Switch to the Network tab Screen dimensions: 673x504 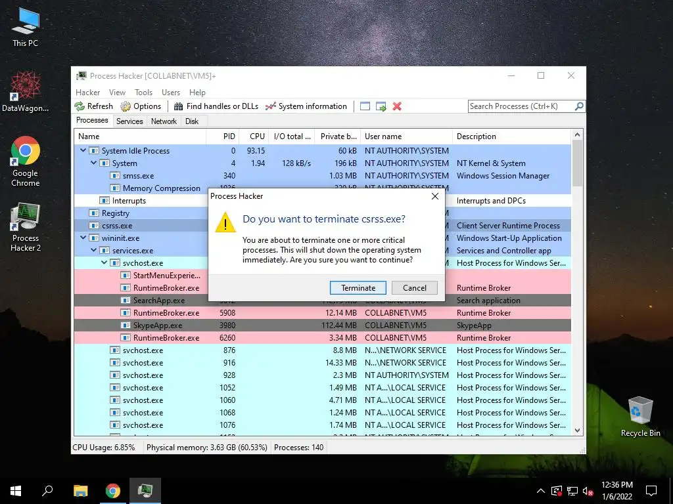click(x=164, y=121)
